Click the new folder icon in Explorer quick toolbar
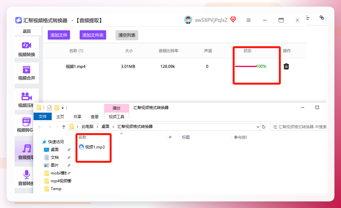 coord(57,108)
